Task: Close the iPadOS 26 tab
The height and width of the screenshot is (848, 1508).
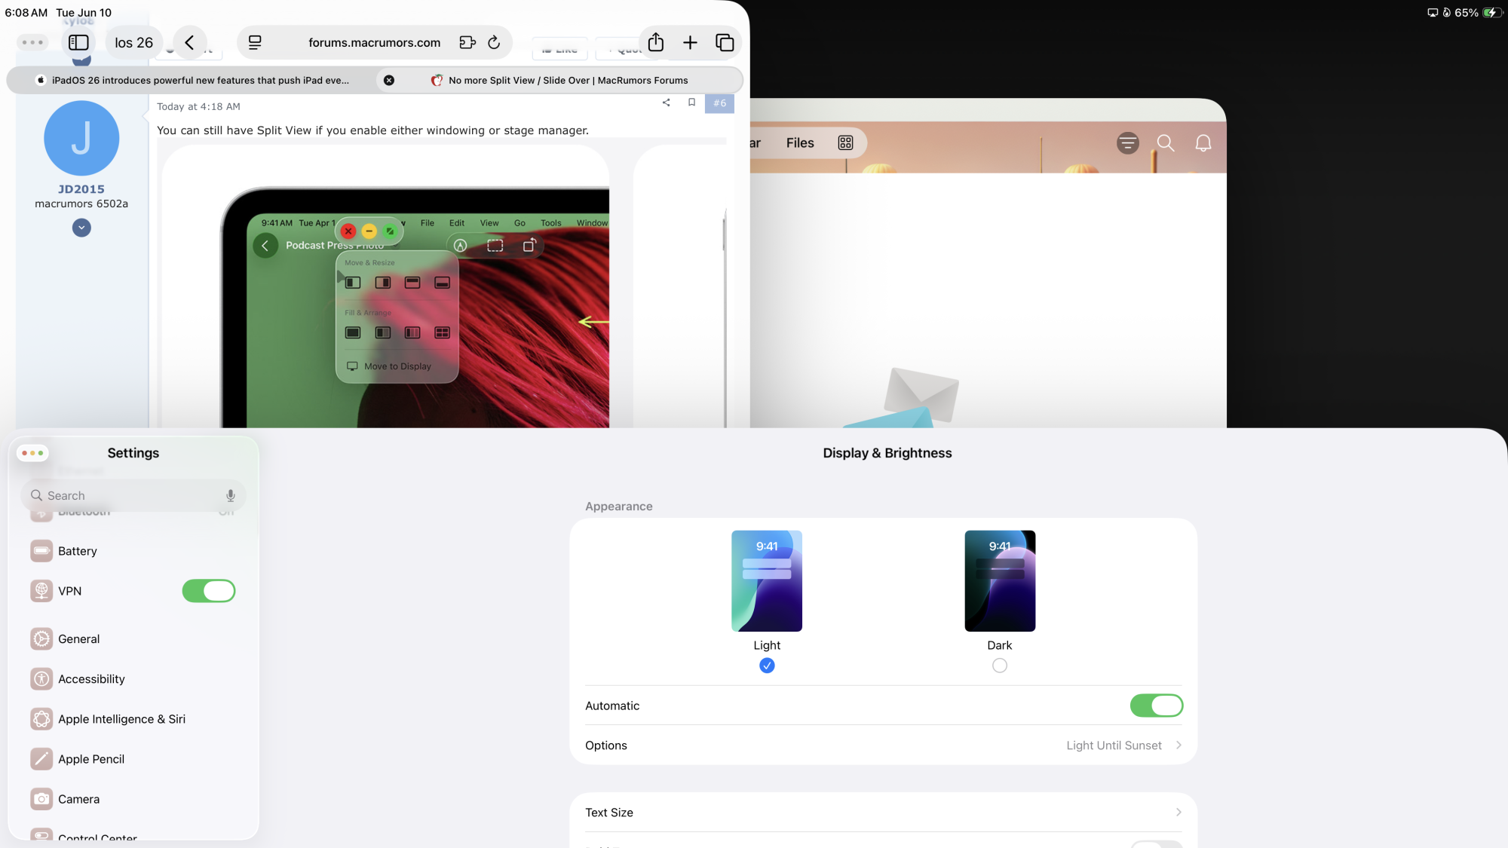Action: click(389, 80)
